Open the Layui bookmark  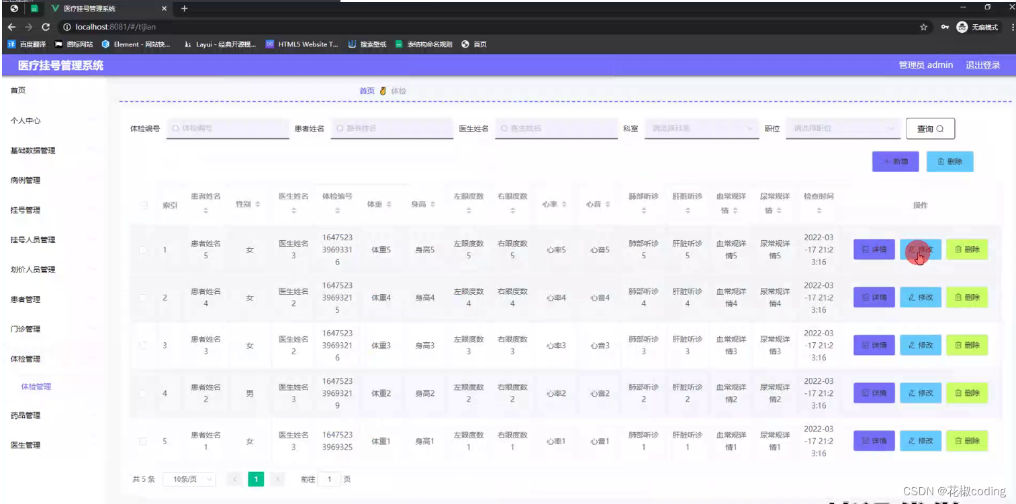coord(220,44)
